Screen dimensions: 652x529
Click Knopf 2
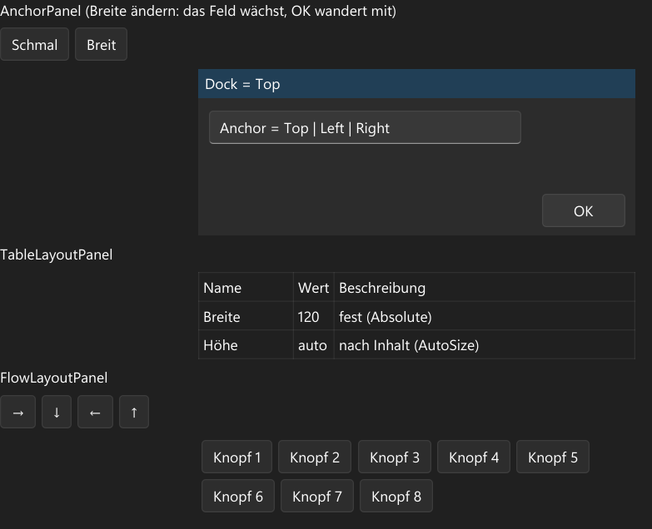(x=315, y=457)
